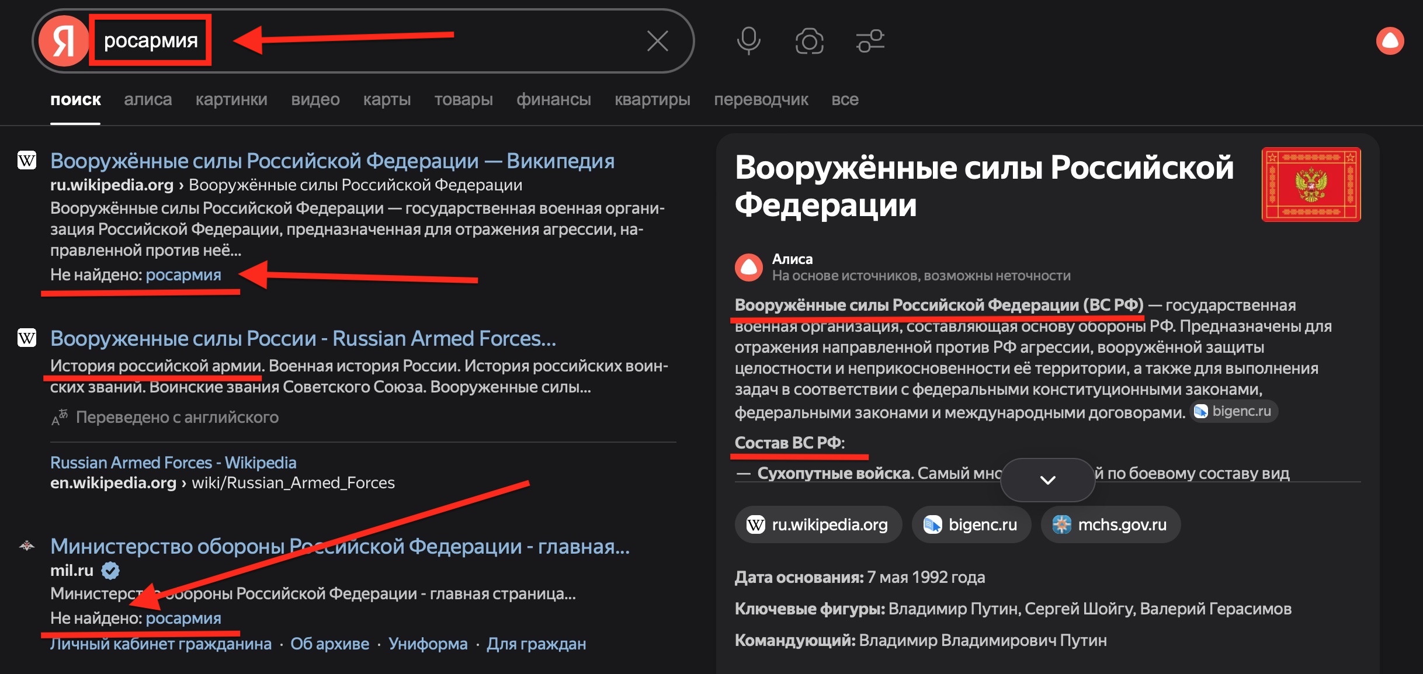Open the Alice assistant icon at top right

point(1390,41)
